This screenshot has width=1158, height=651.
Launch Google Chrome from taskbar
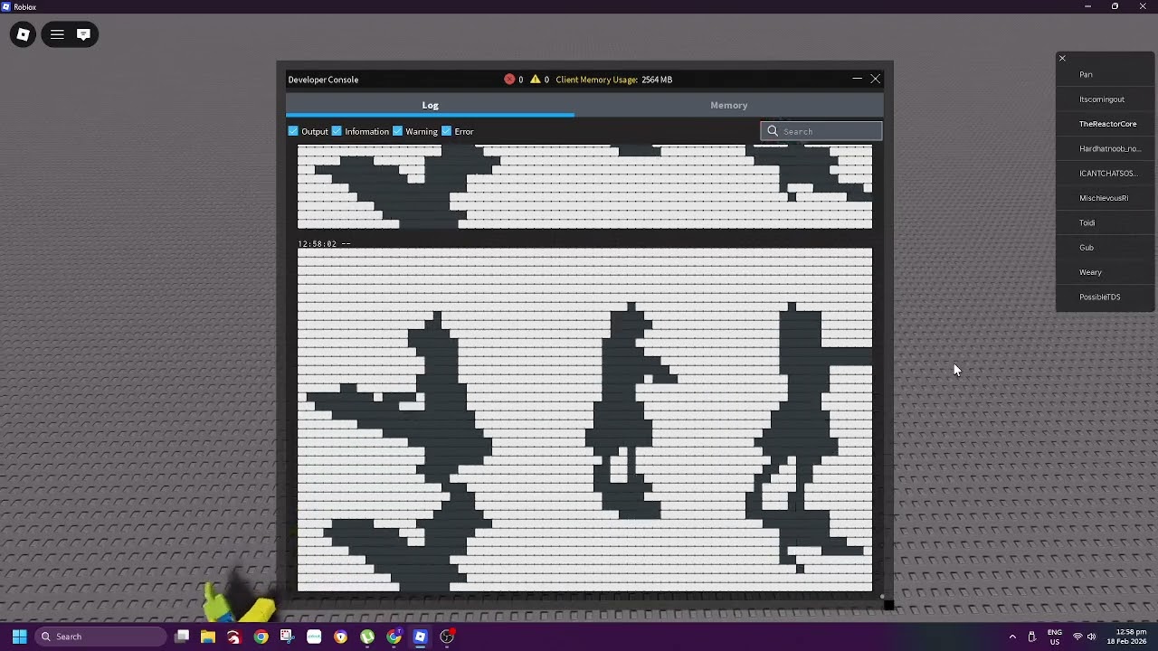tap(261, 637)
